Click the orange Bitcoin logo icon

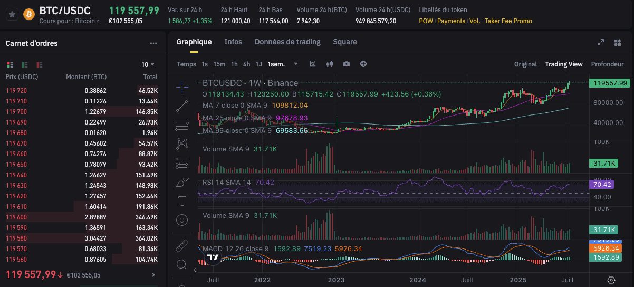click(x=28, y=14)
